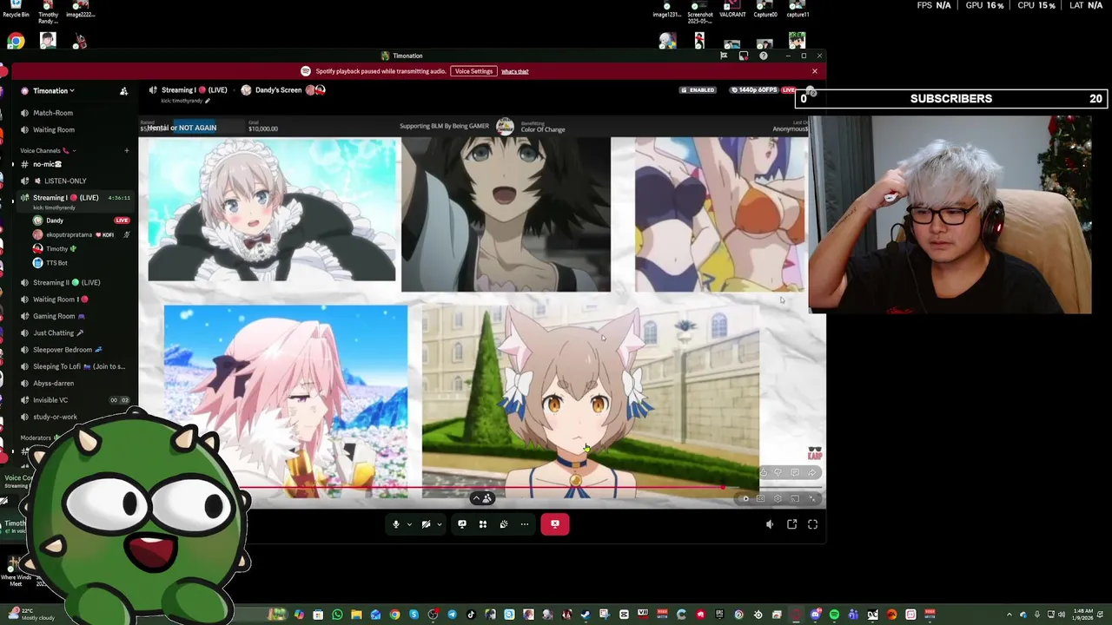Click the share your screen button
Screen dimensions: 1112x625
coord(462,524)
